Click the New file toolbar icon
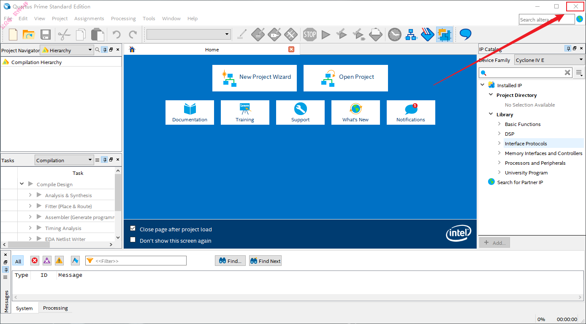The height and width of the screenshot is (324, 586). tap(13, 35)
